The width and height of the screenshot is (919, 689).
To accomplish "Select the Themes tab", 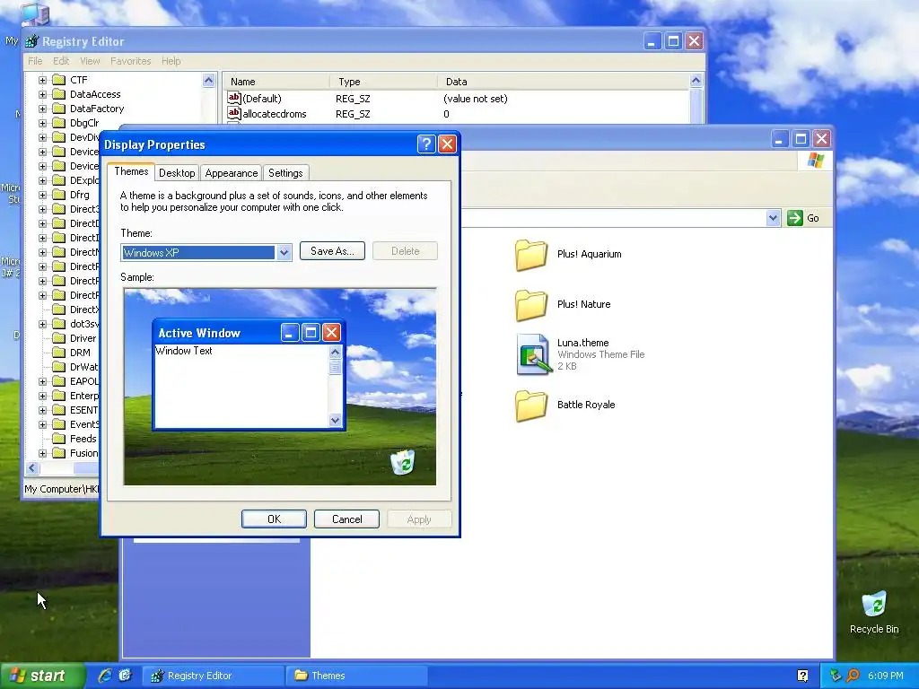I will (131, 171).
